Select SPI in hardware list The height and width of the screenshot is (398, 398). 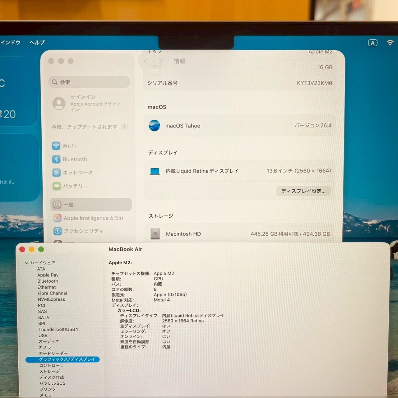click(x=42, y=323)
